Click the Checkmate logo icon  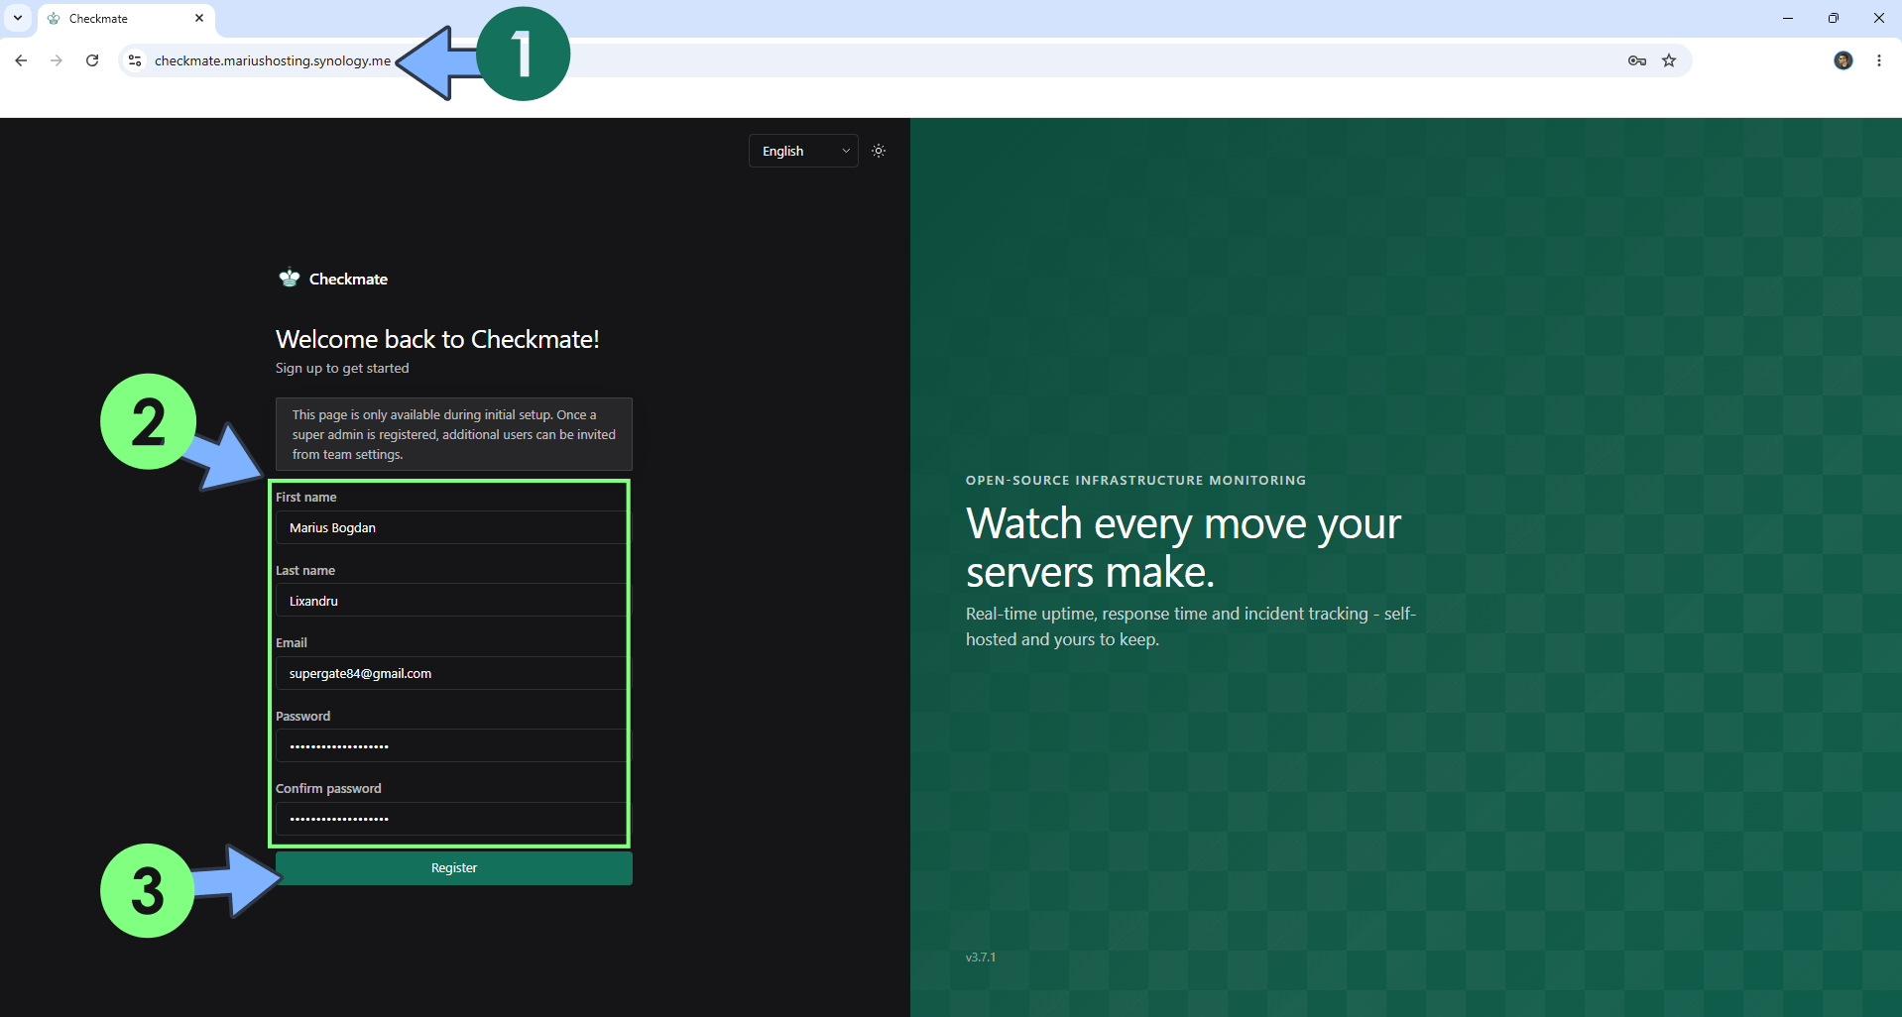[x=289, y=279]
